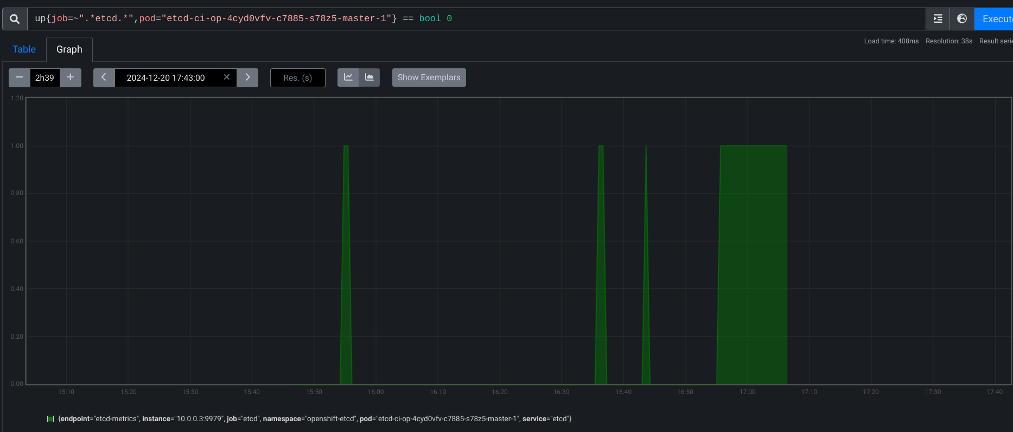The width and height of the screenshot is (1013, 432).
Task: Switch to stacked graph mode
Action: point(369,78)
